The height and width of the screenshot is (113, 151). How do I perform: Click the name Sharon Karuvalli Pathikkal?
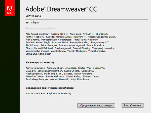tap(39, 48)
